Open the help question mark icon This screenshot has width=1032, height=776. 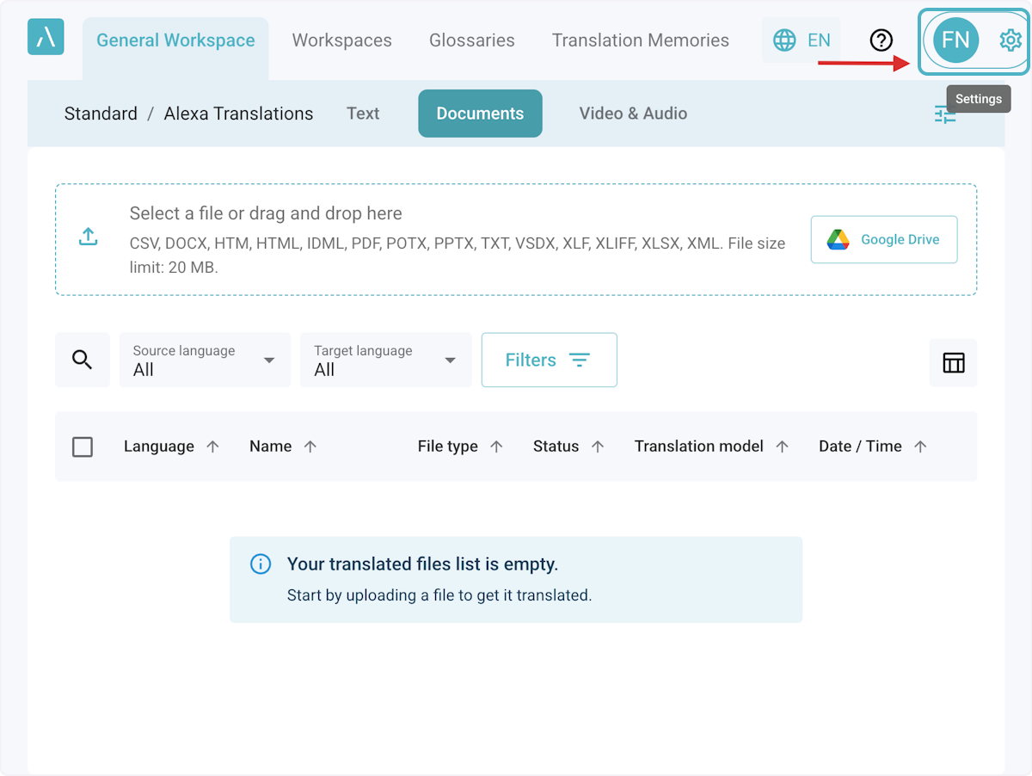click(x=881, y=40)
